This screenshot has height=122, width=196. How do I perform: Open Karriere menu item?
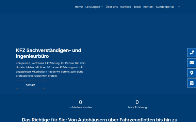pos(125,7)
